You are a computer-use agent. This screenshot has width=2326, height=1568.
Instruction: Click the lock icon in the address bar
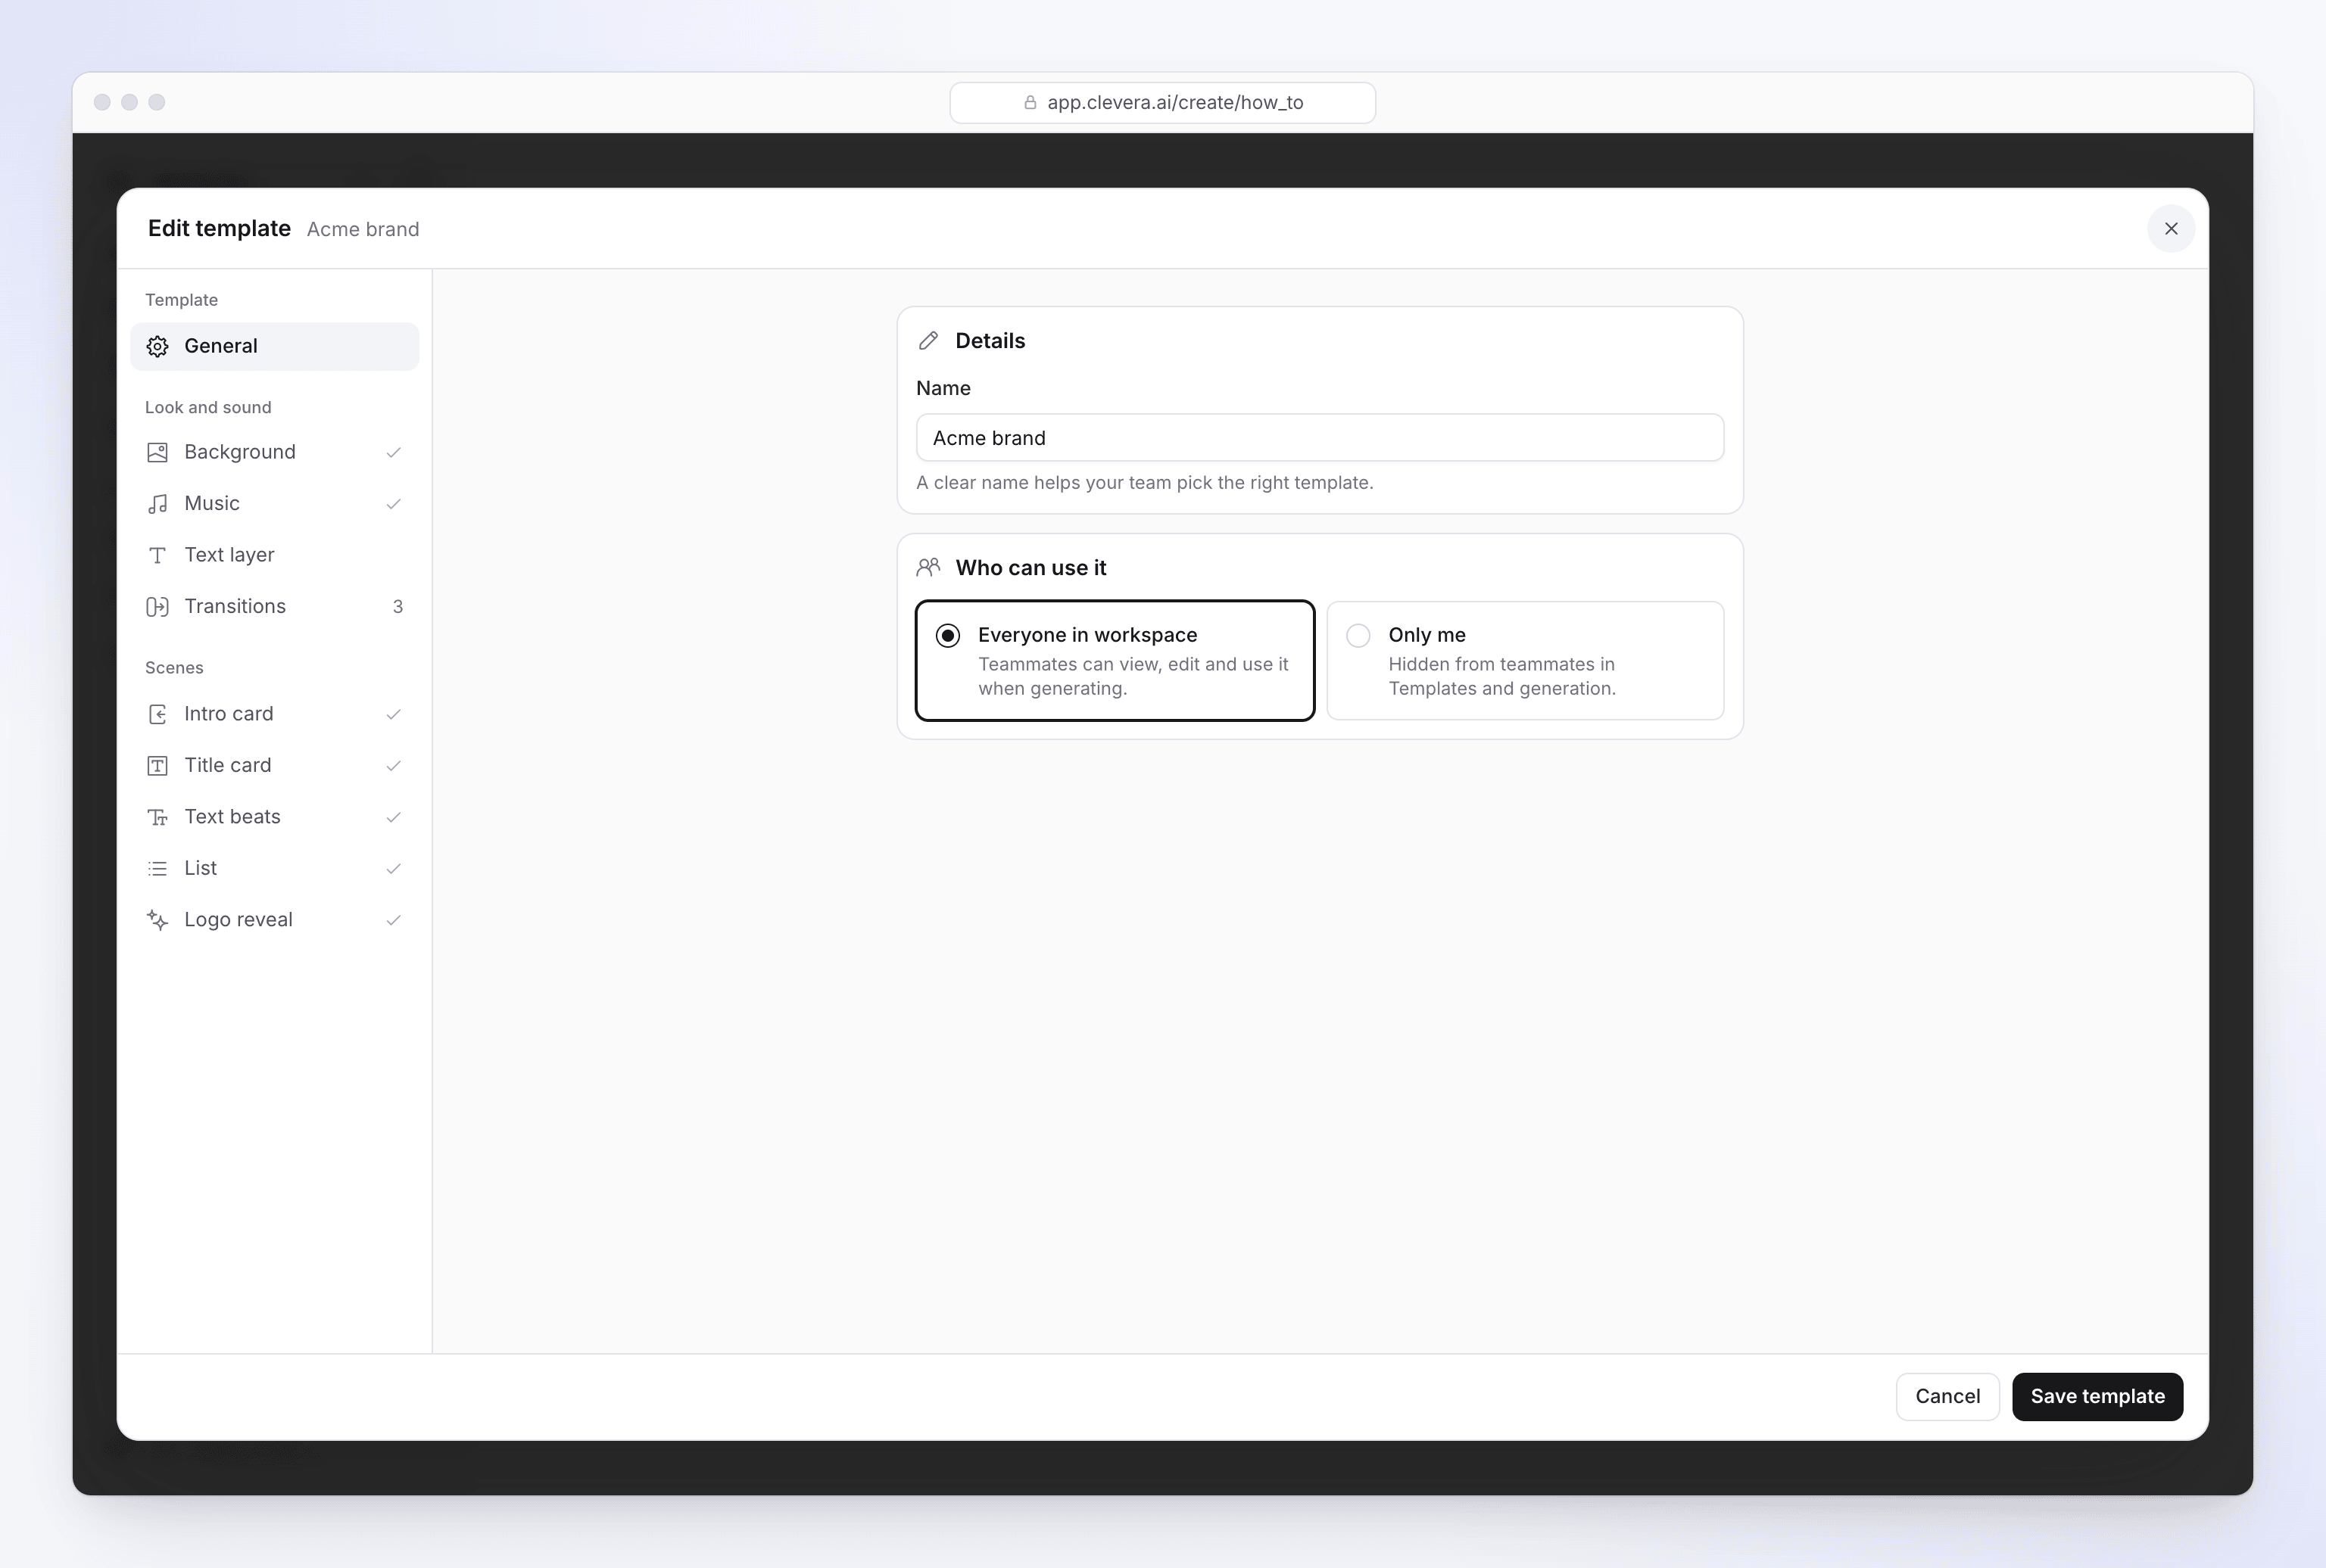(1030, 103)
